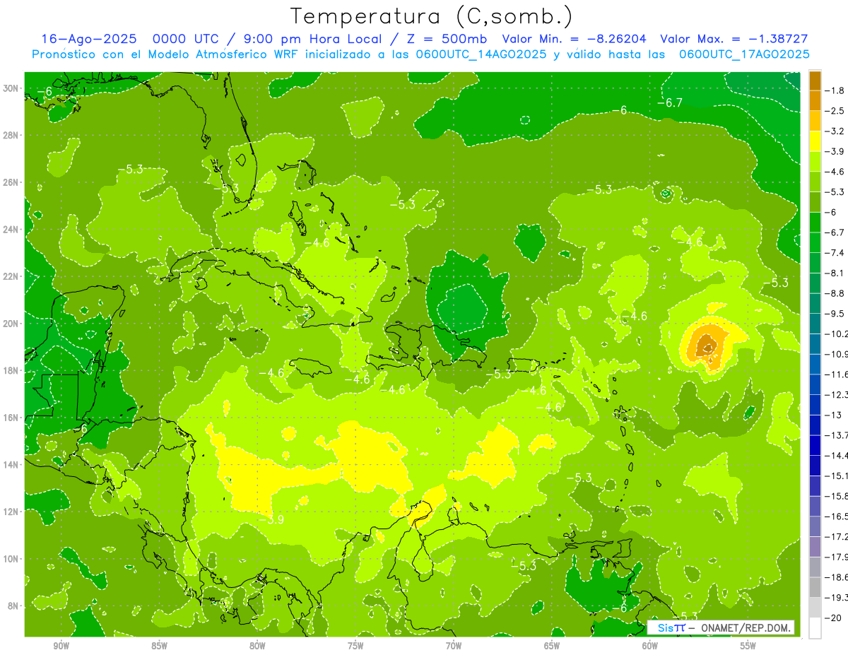Click the "65W" longitude axis label
The height and width of the screenshot is (655, 848).
(552, 647)
